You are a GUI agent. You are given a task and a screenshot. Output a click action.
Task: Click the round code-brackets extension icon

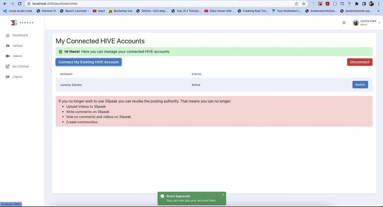(335, 4)
